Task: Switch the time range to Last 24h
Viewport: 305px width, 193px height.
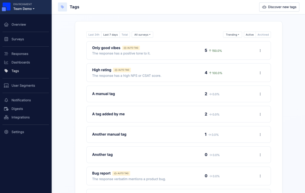Action: [x=94, y=34]
